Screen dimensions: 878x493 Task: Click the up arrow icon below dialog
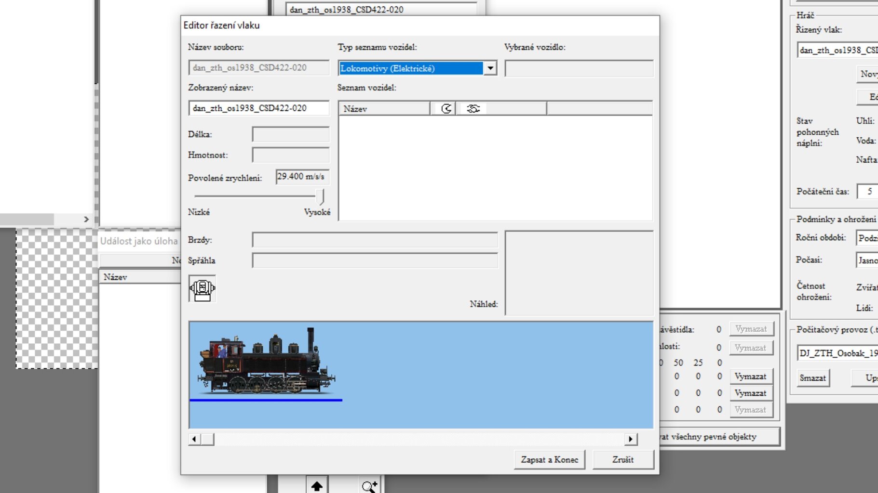[317, 486]
